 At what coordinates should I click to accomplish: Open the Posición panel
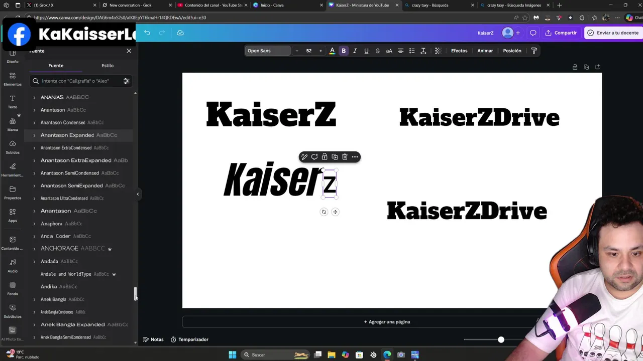coord(512,51)
